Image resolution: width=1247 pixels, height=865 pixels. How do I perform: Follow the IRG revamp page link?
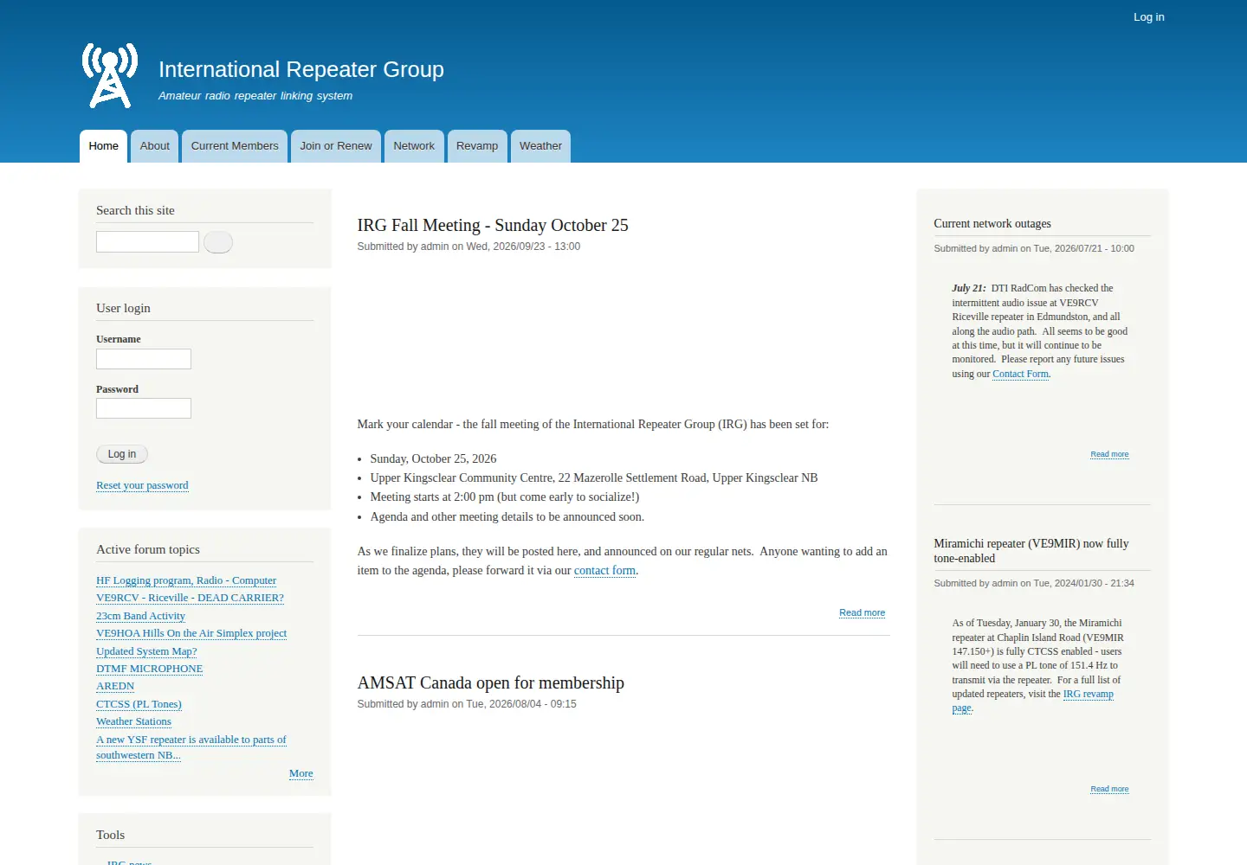click(1033, 701)
